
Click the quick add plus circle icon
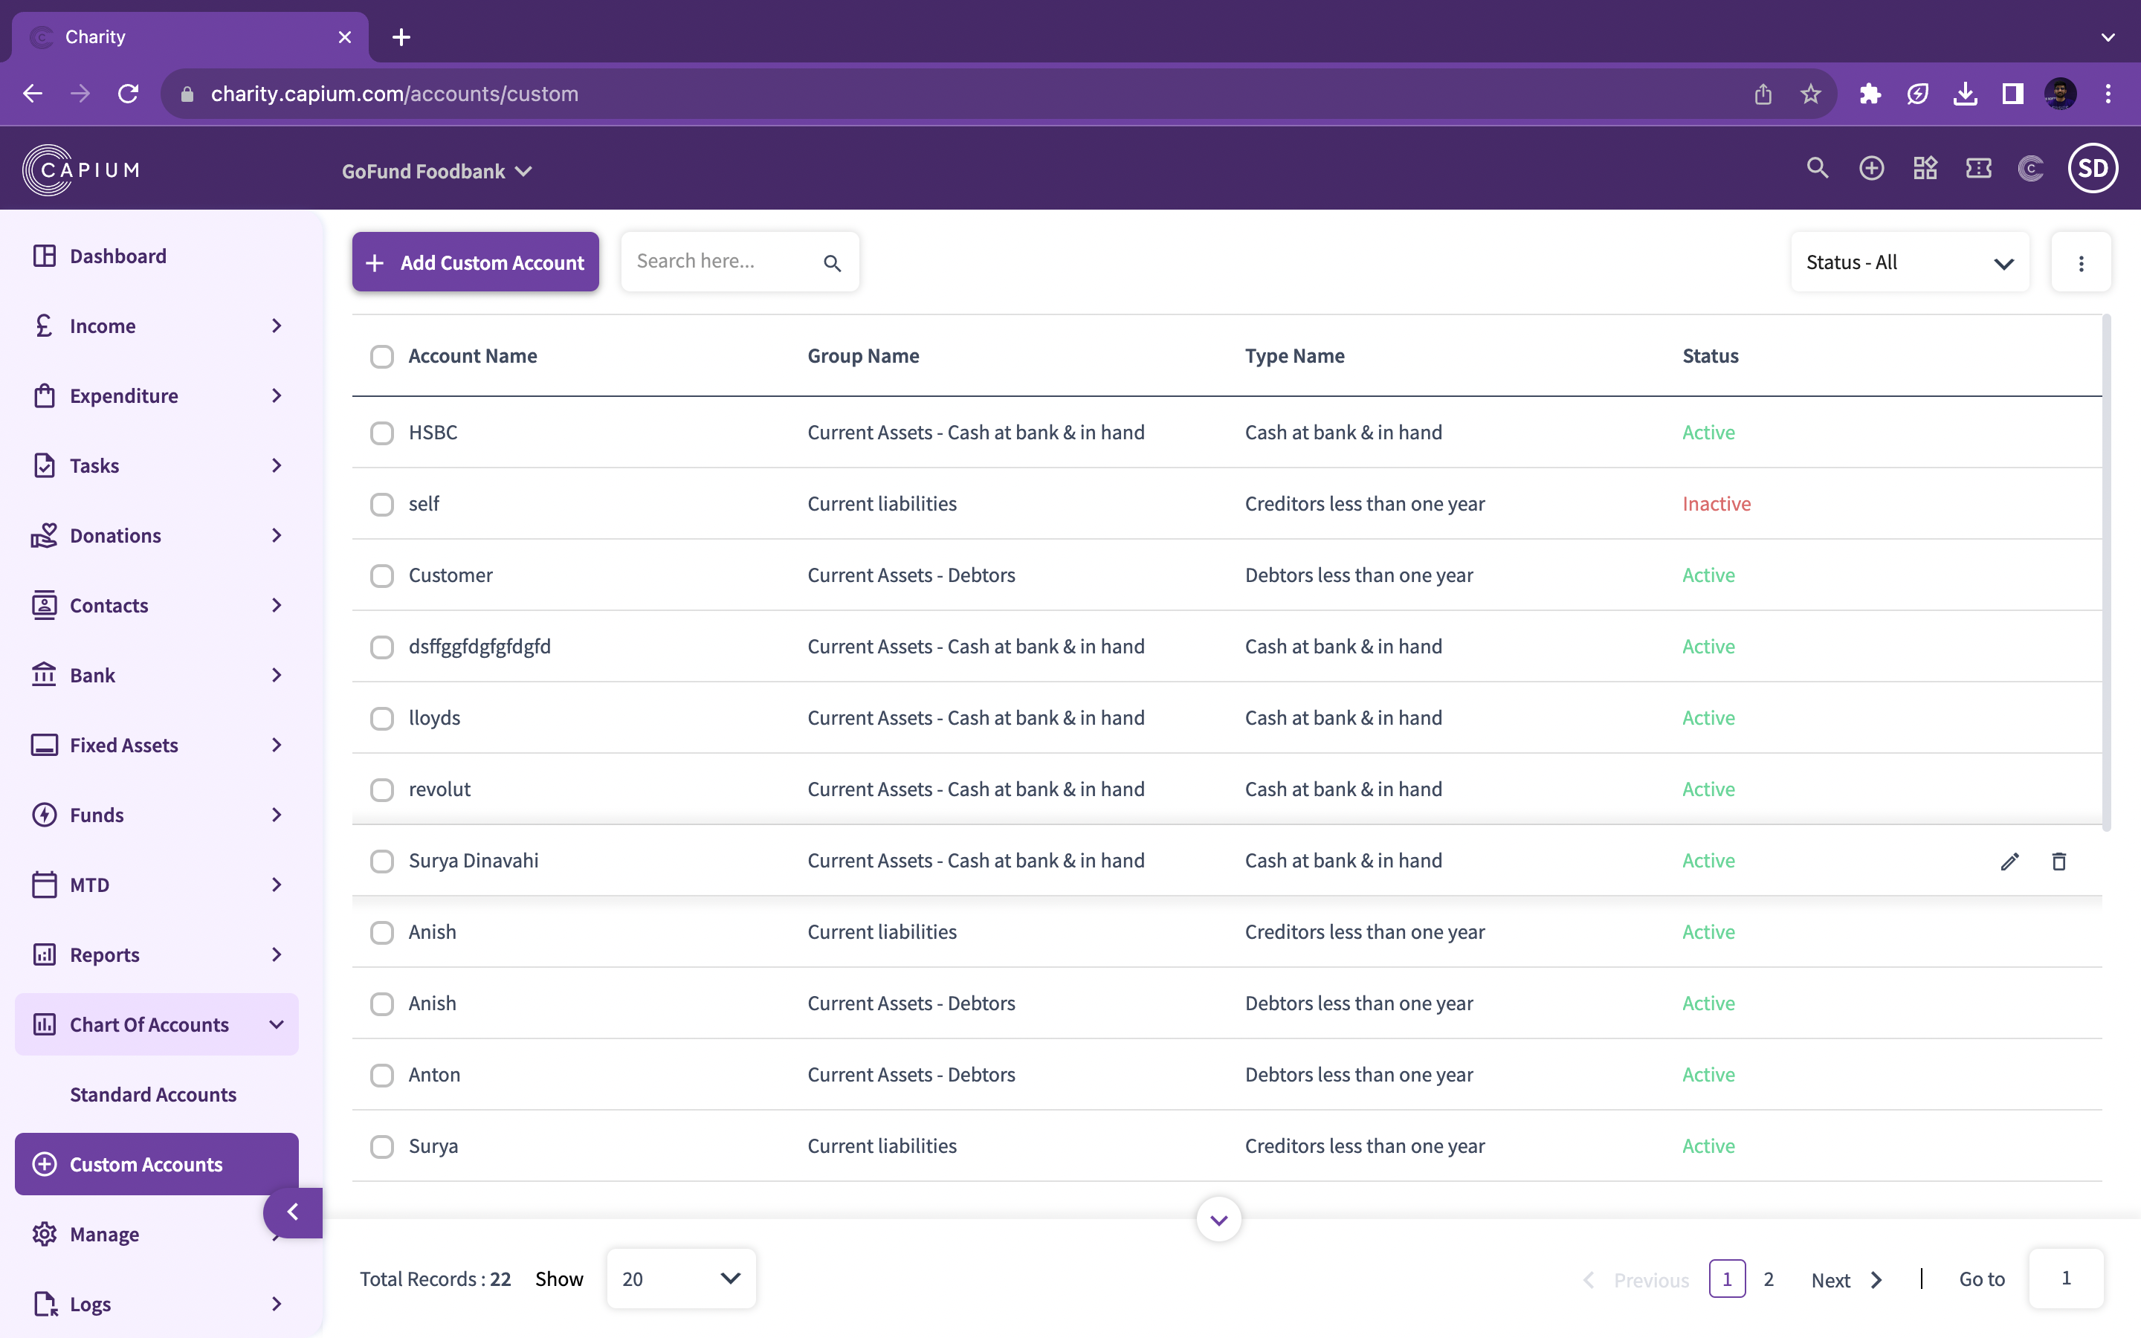coord(1871,168)
